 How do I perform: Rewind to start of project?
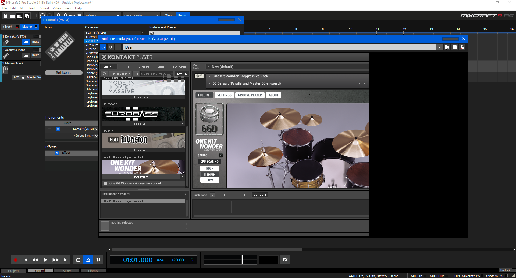26,260
